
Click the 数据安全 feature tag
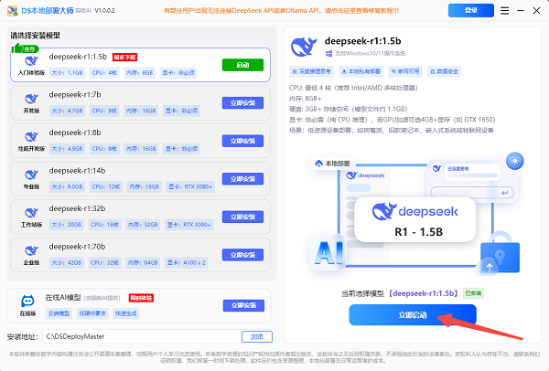click(x=444, y=71)
